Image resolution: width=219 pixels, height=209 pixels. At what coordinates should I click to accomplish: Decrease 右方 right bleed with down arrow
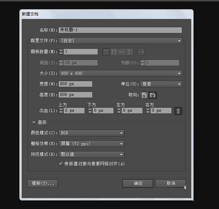[148, 112]
